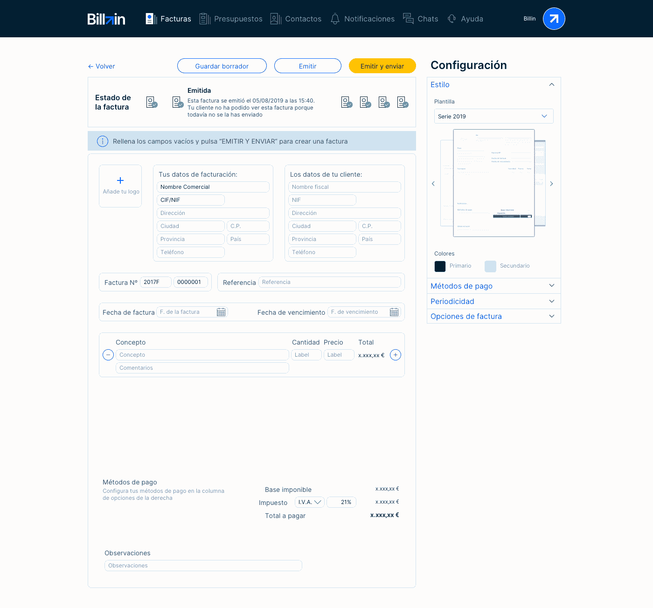Open the I.V.A. tax type dropdown
This screenshot has width=653, height=608.
pos(310,502)
